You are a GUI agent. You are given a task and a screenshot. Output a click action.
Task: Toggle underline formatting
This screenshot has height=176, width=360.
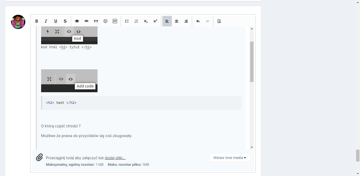pyautogui.click(x=56, y=21)
